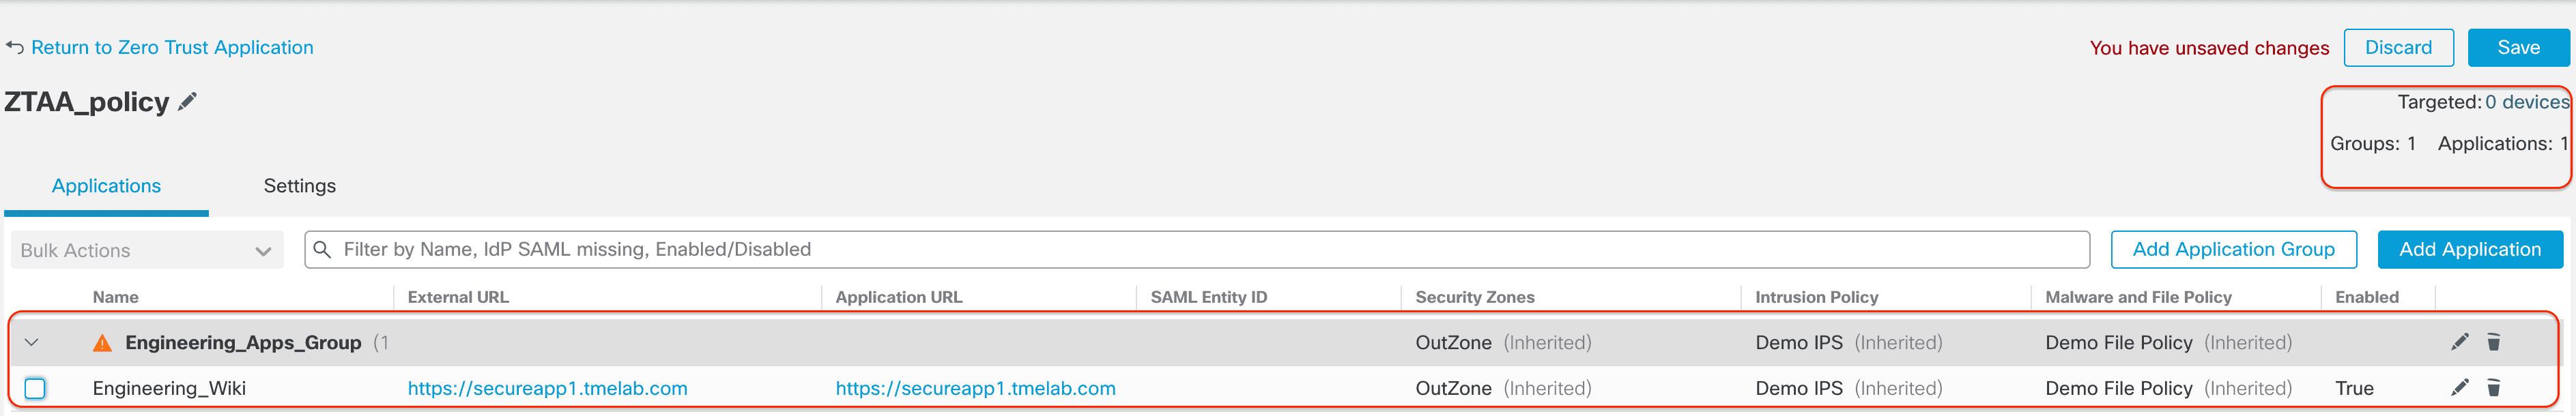The width and height of the screenshot is (2576, 416).
Task: Collapse the Engineering_Apps_Group row
Action: pyautogui.click(x=32, y=343)
